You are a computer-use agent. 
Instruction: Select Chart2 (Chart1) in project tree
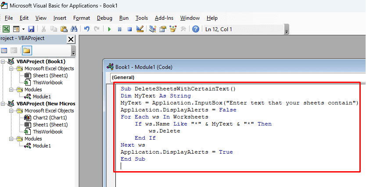pos(50,118)
